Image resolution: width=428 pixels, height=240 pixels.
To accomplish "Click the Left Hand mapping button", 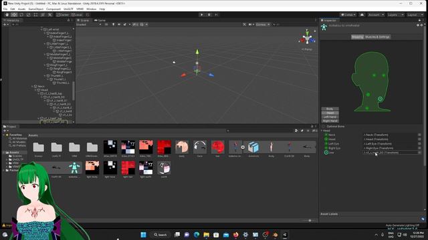I will 330,117.
